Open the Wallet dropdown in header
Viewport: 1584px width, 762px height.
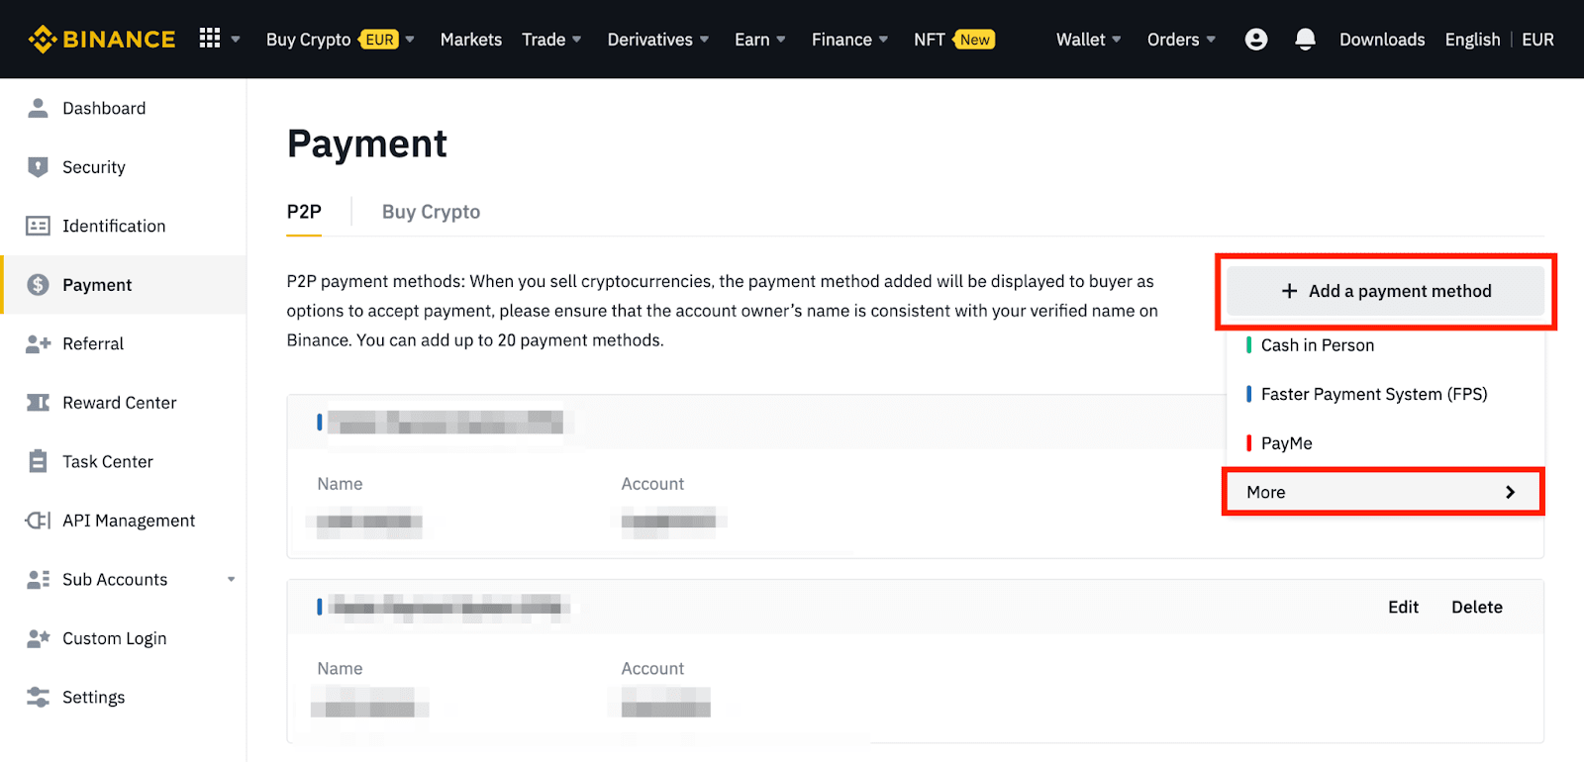pos(1088,40)
